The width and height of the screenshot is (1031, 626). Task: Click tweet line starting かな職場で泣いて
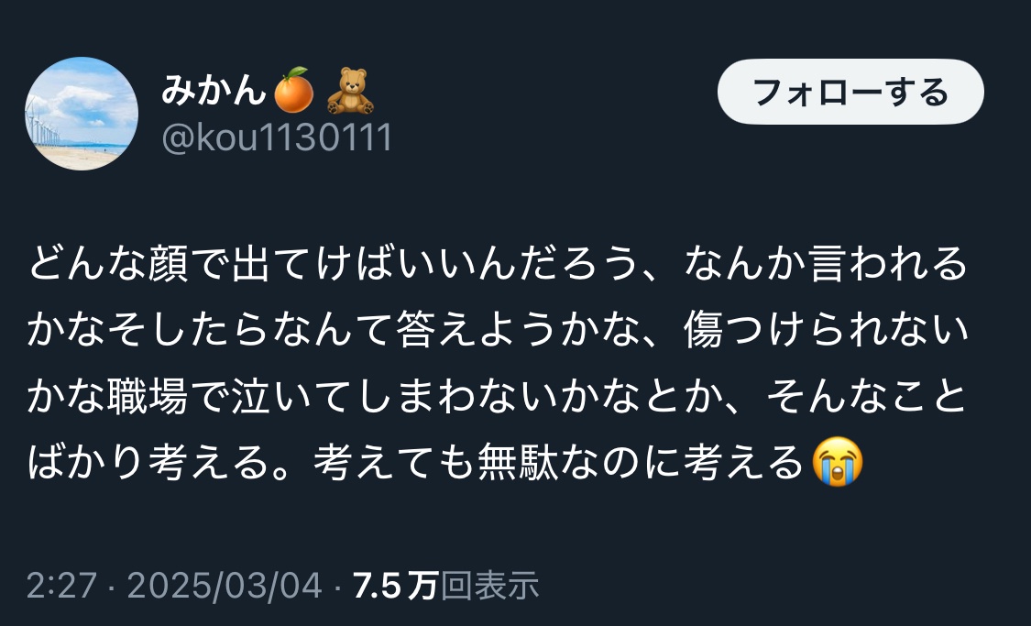click(497, 396)
